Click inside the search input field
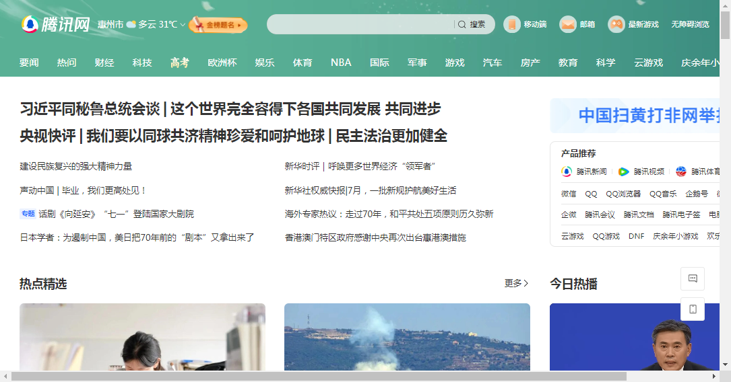 [x=360, y=24]
